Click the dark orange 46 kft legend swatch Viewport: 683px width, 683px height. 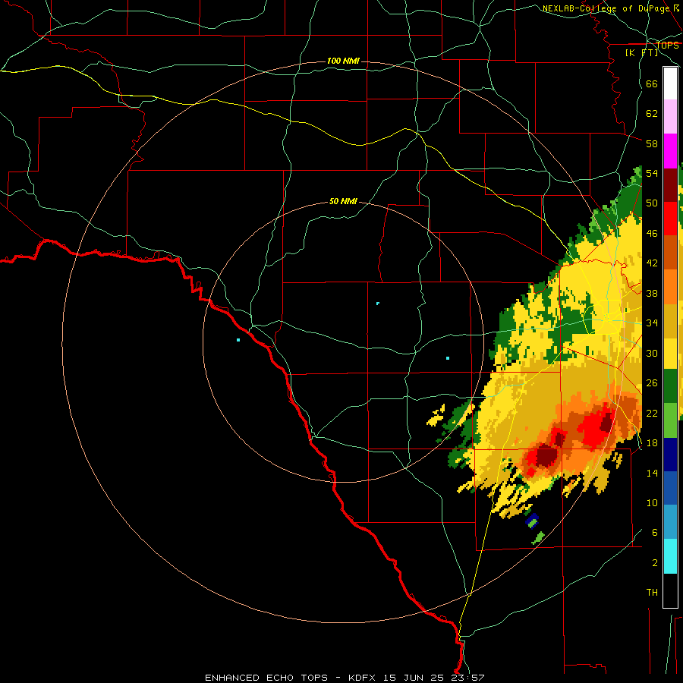click(670, 252)
